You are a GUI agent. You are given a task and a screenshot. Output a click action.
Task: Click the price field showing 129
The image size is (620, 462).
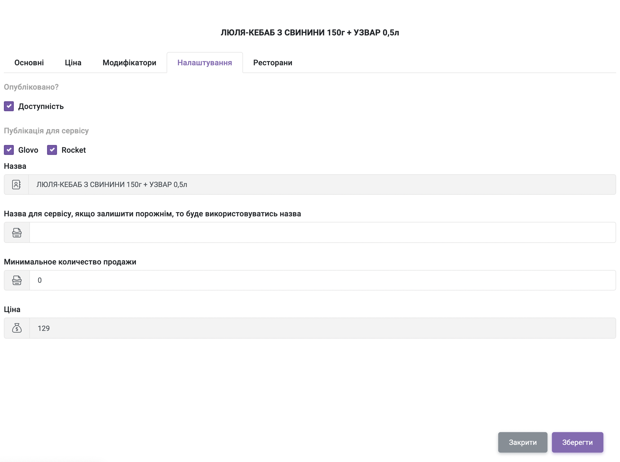pos(322,328)
